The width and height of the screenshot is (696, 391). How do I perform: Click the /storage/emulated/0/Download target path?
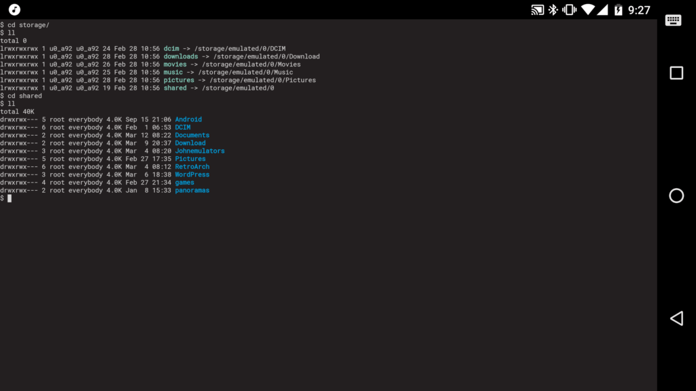tap(266, 57)
